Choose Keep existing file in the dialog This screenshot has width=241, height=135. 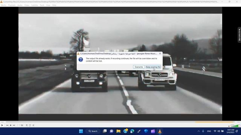pyautogui.click(x=153, y=67)
